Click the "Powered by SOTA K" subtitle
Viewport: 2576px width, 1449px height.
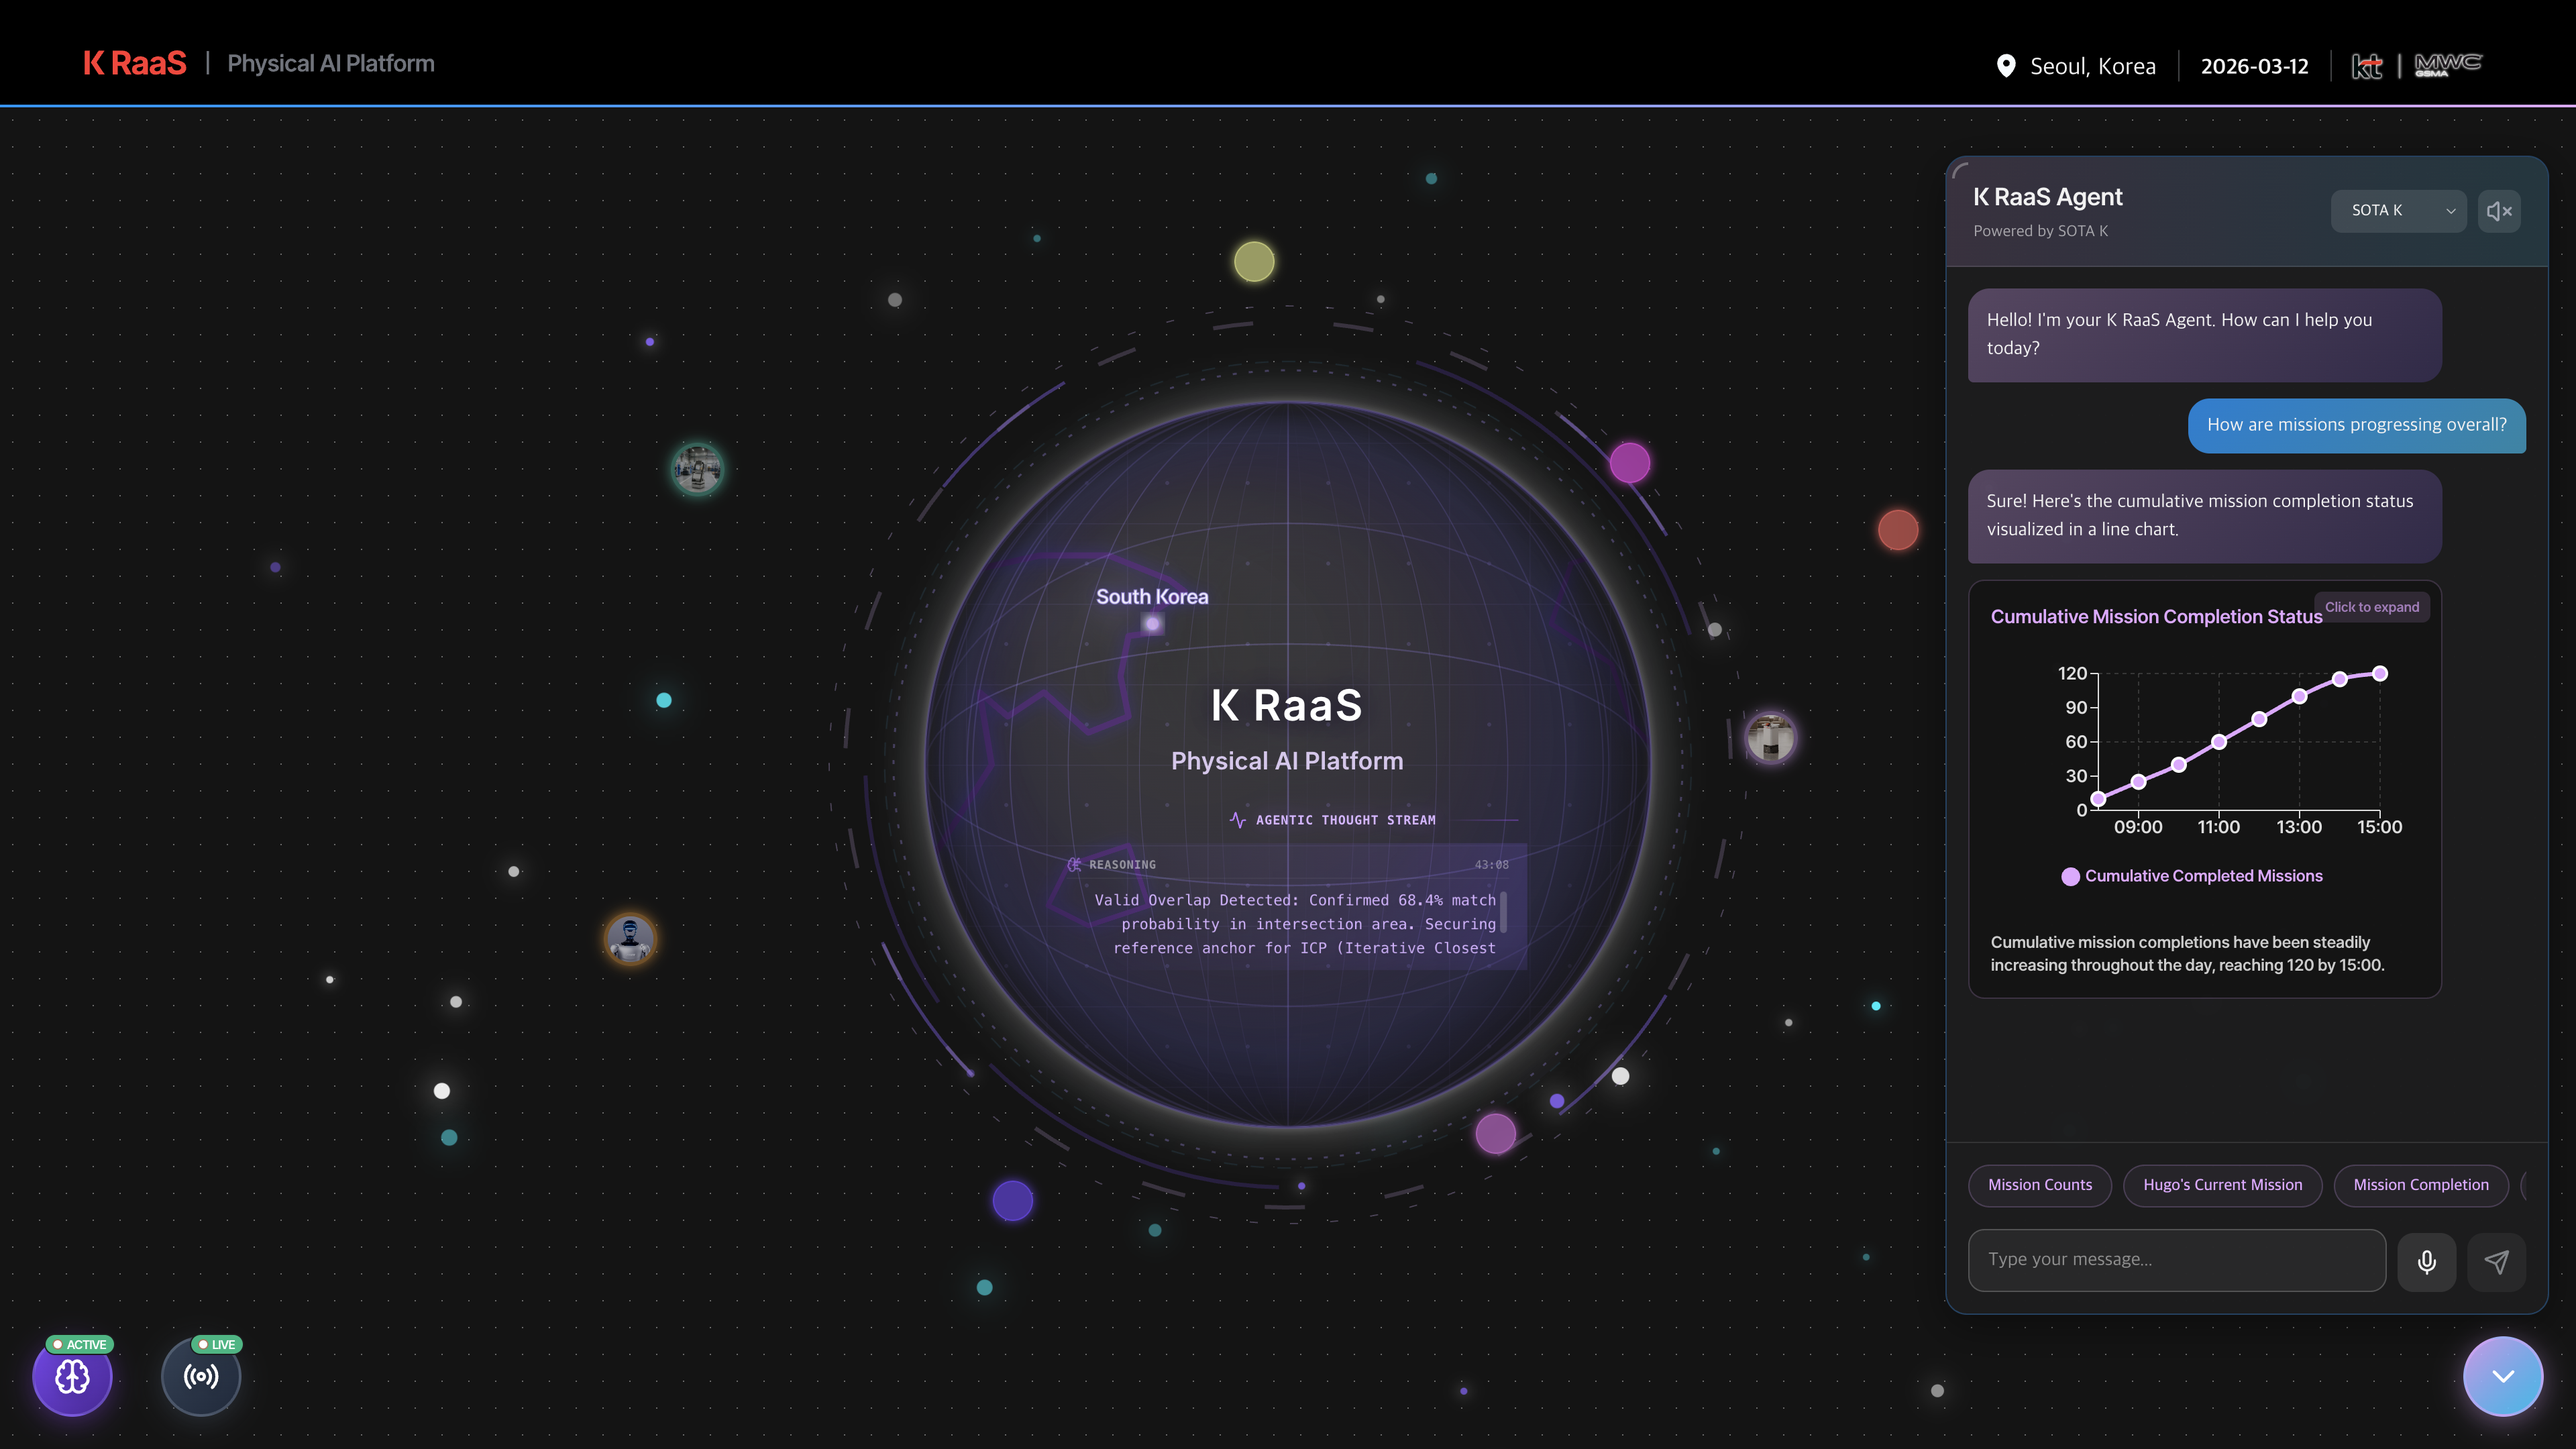pyautogui.click(x=2040, y=231)
